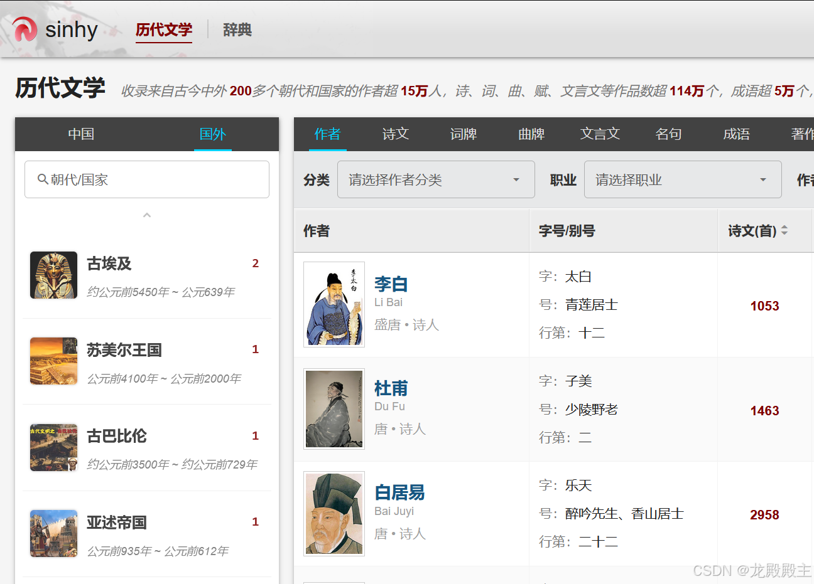This screenshot has height=584, width=814.
Task: Select the 曲牌 tab
Action: point(531,134)
